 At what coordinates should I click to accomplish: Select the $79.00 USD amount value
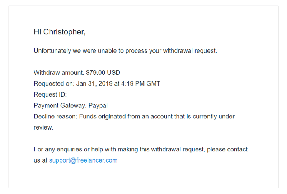pyautogui.click(x=103, y=73)
